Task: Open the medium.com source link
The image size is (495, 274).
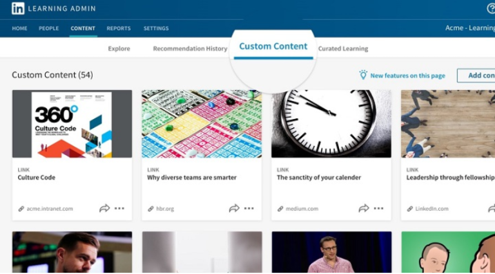Action: (302, 208)
